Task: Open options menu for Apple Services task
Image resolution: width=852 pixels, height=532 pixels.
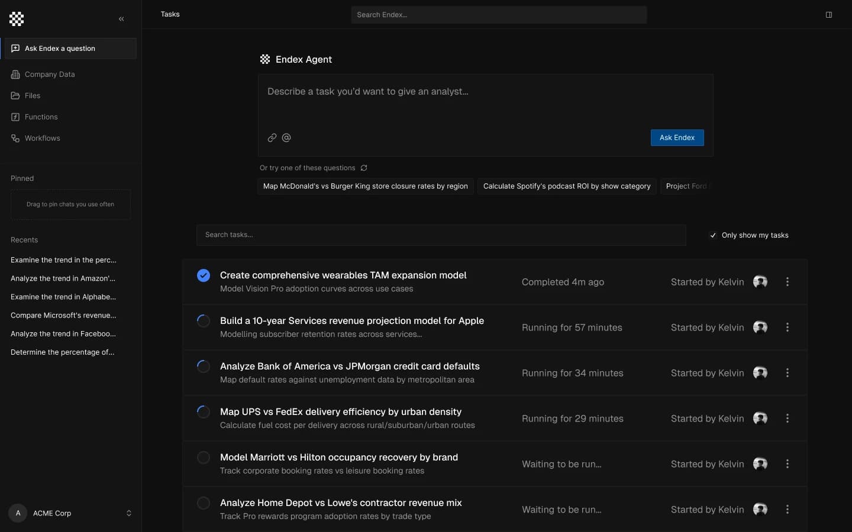Action: [x=788, y=327]
